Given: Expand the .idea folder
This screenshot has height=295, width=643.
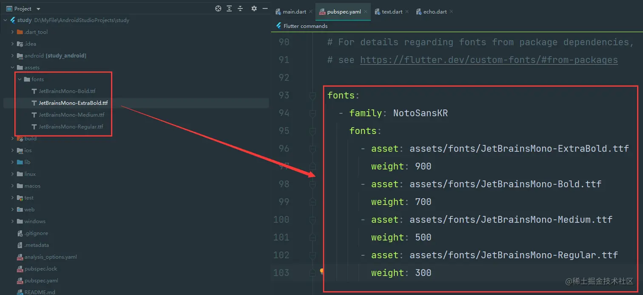Looking at the screenshot, I should (x=13, y=44).
